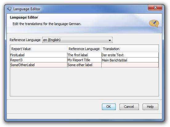Click the speech bubble pencil icon
The width and height of the screenshot is (170, 127).
click(154, 23)
